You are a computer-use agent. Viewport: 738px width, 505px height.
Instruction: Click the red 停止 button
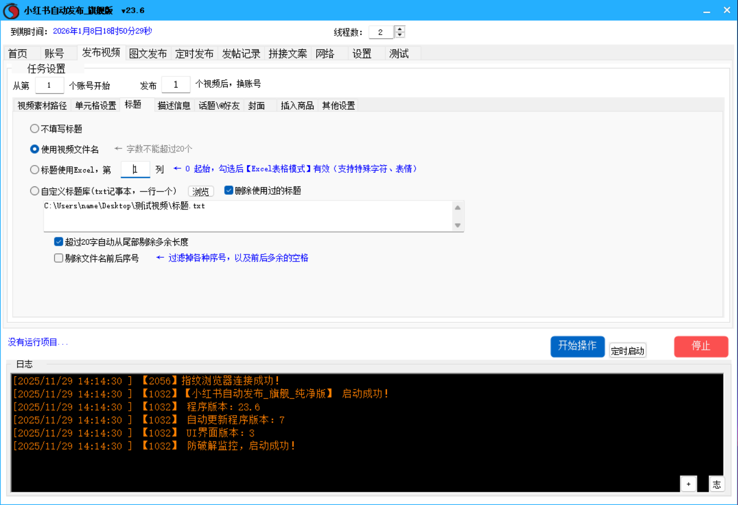click(x=701, y=346)
